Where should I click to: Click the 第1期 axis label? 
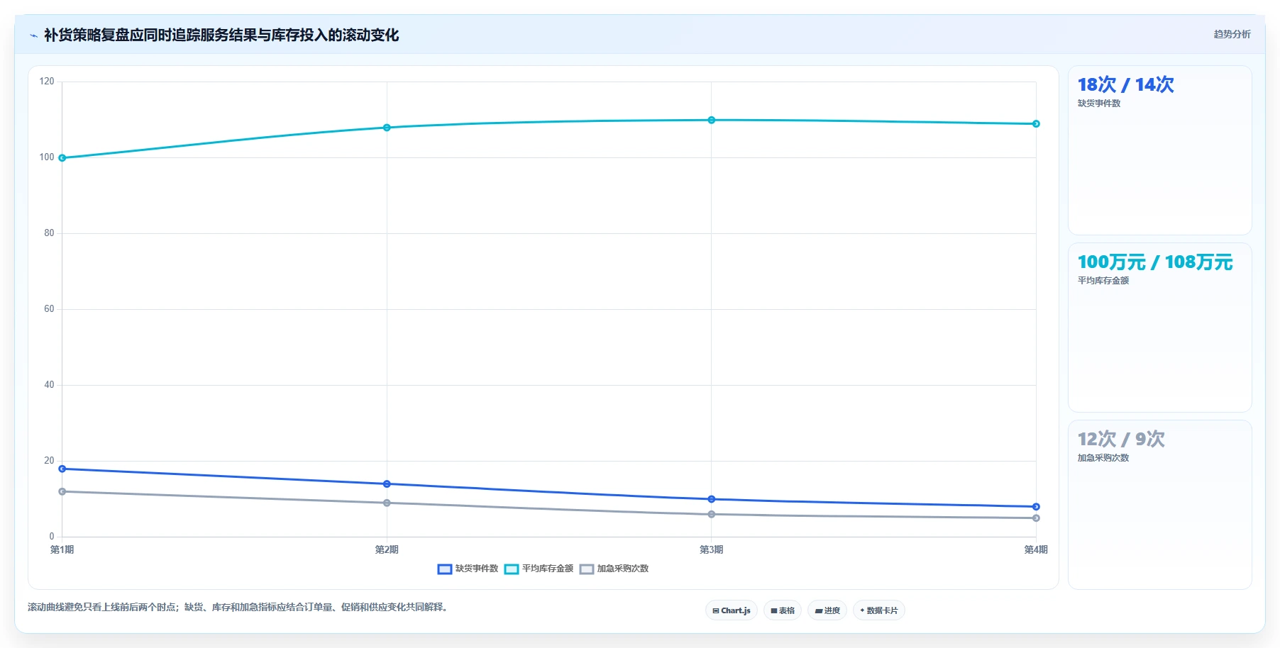coord(62,549)
